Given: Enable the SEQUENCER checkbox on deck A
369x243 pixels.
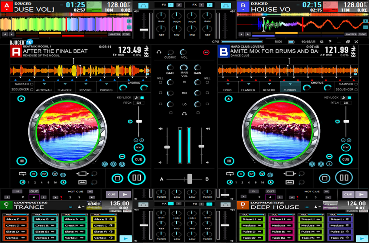Looking at the screenshot, I should (32, 90).
